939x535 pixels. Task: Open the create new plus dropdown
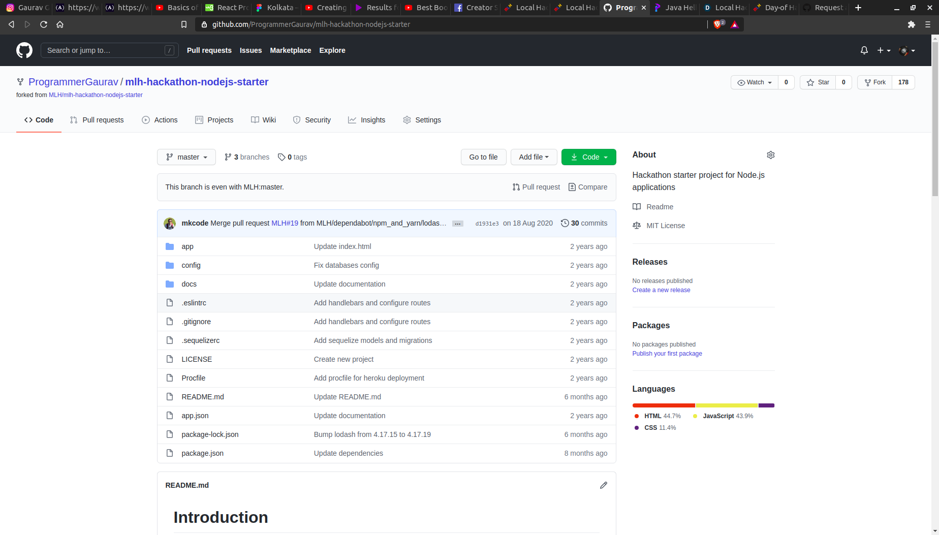[884, 50]
